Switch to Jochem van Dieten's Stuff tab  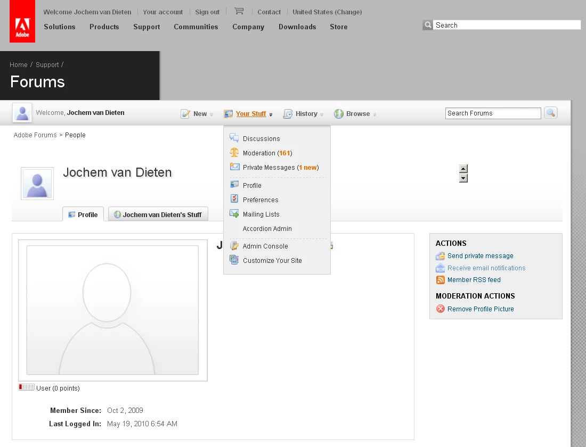pyautogui.click(x=158, y=214)
